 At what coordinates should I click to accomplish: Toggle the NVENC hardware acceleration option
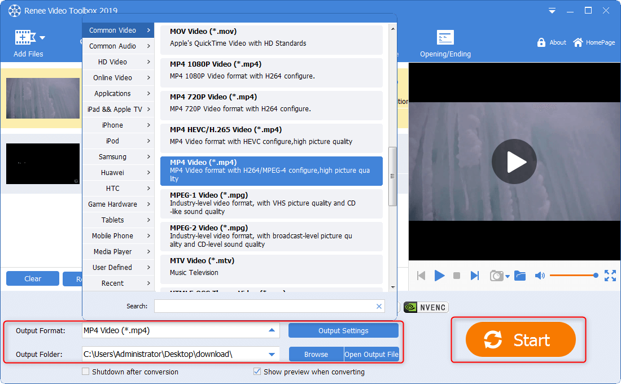coord(426,307)
